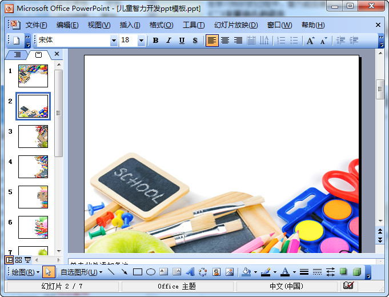The height and width of the screenshot is (297, 389).
Task: Click the Distributed alignment icon
Action: point(251,40)
